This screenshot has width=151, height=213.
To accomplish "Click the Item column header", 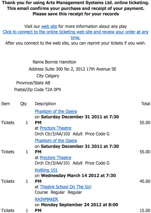I will (x=5, y=104).
